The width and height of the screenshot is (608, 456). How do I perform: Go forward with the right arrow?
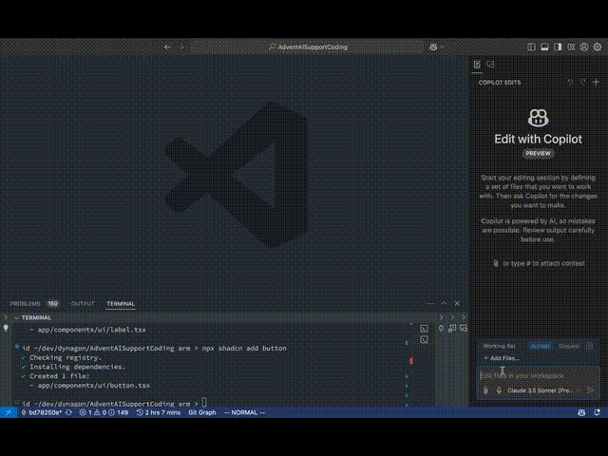(181, 47)
